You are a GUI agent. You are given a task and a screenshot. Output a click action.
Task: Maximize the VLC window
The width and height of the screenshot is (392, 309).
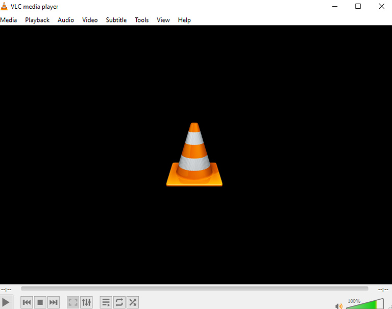pos(358,6)
